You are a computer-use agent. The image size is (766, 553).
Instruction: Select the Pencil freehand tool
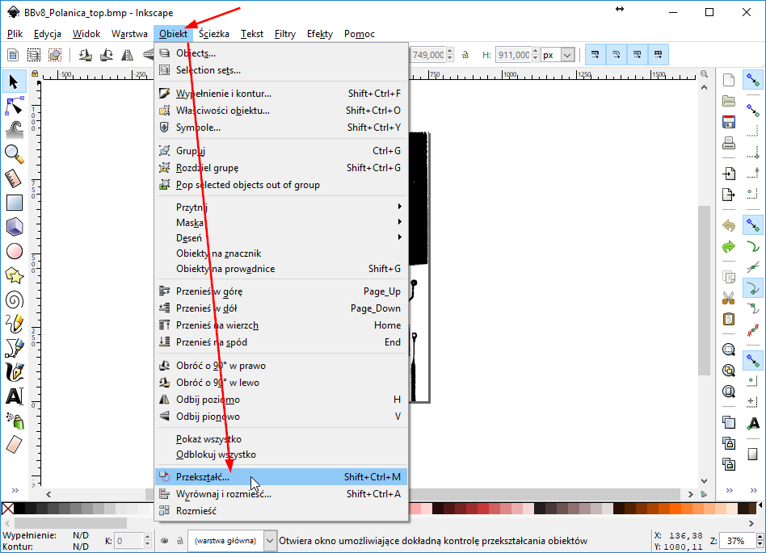tap(15, 324)
